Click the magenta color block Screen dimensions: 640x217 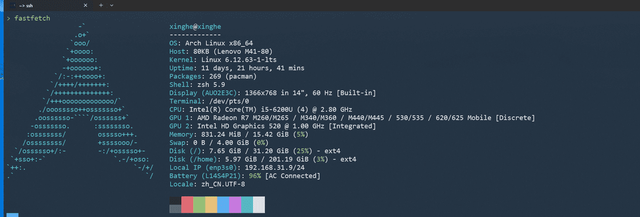(x=235, y=205)
